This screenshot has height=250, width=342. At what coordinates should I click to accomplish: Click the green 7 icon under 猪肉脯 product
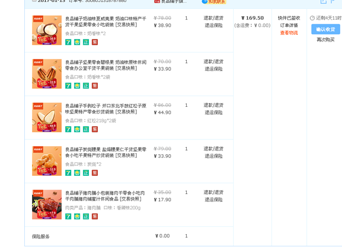pos(68,216)
